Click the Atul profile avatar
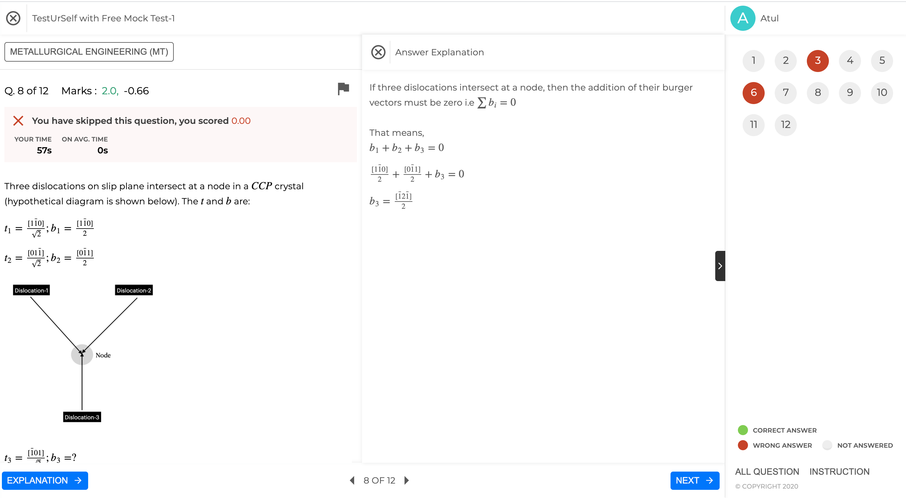Image resolution: width=906 pixels, height=498 pixels. pyautogui.click(x=742, y=18)
